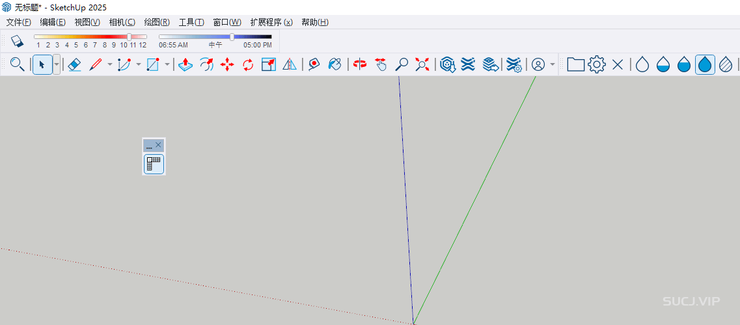Image resolution: width=740 pixels, height=325 pixels.
Task: Select the Tape Measure tool
Action: [314, 64]
